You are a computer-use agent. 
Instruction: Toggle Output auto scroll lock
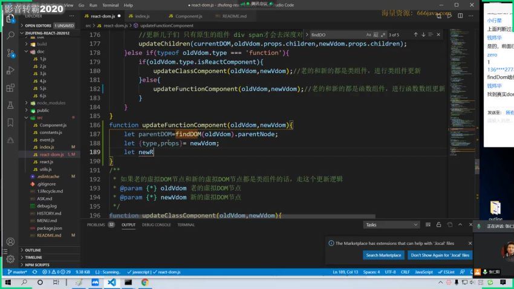(x=438, y=225)
